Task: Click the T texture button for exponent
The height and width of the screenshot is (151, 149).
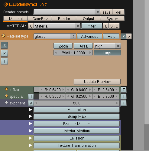Action: tap(124, 103)
